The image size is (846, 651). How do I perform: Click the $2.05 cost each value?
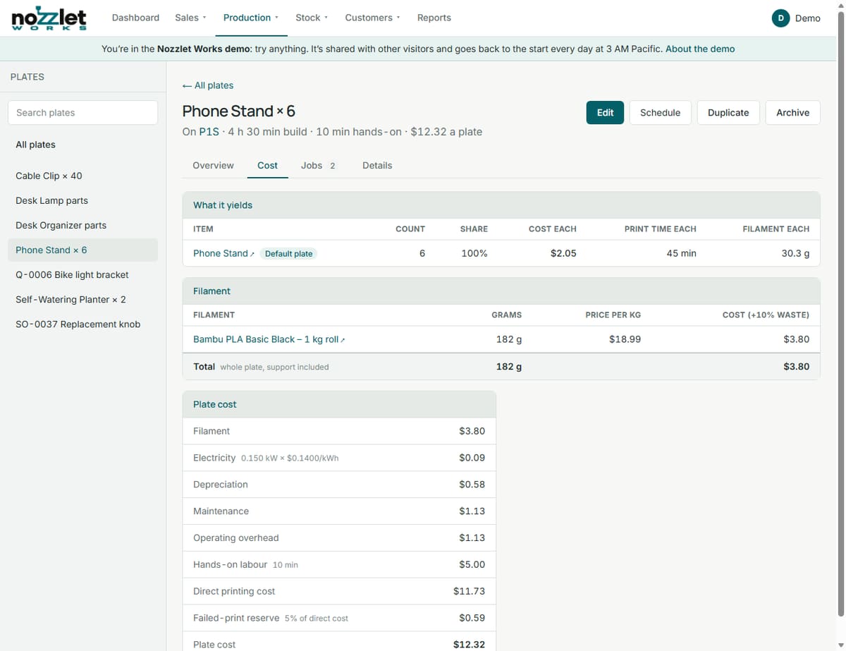point(563,253)
